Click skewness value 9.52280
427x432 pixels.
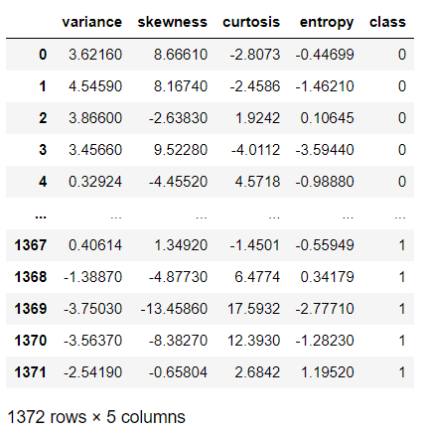click(181, 150)
